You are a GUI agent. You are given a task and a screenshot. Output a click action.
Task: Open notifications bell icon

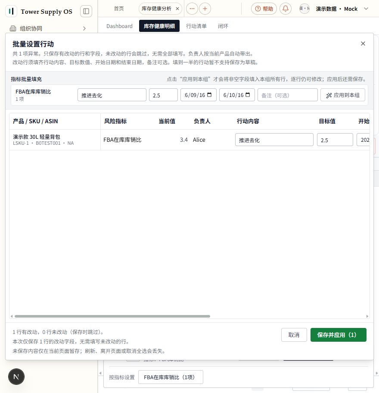(x=285, y=9)
